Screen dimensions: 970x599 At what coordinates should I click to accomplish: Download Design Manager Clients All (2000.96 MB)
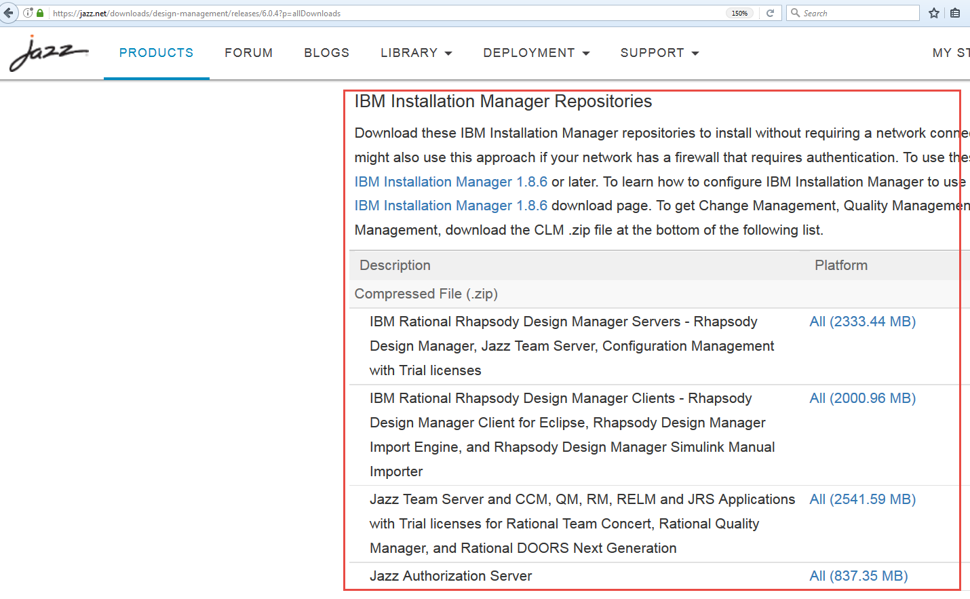click(862, 398)
